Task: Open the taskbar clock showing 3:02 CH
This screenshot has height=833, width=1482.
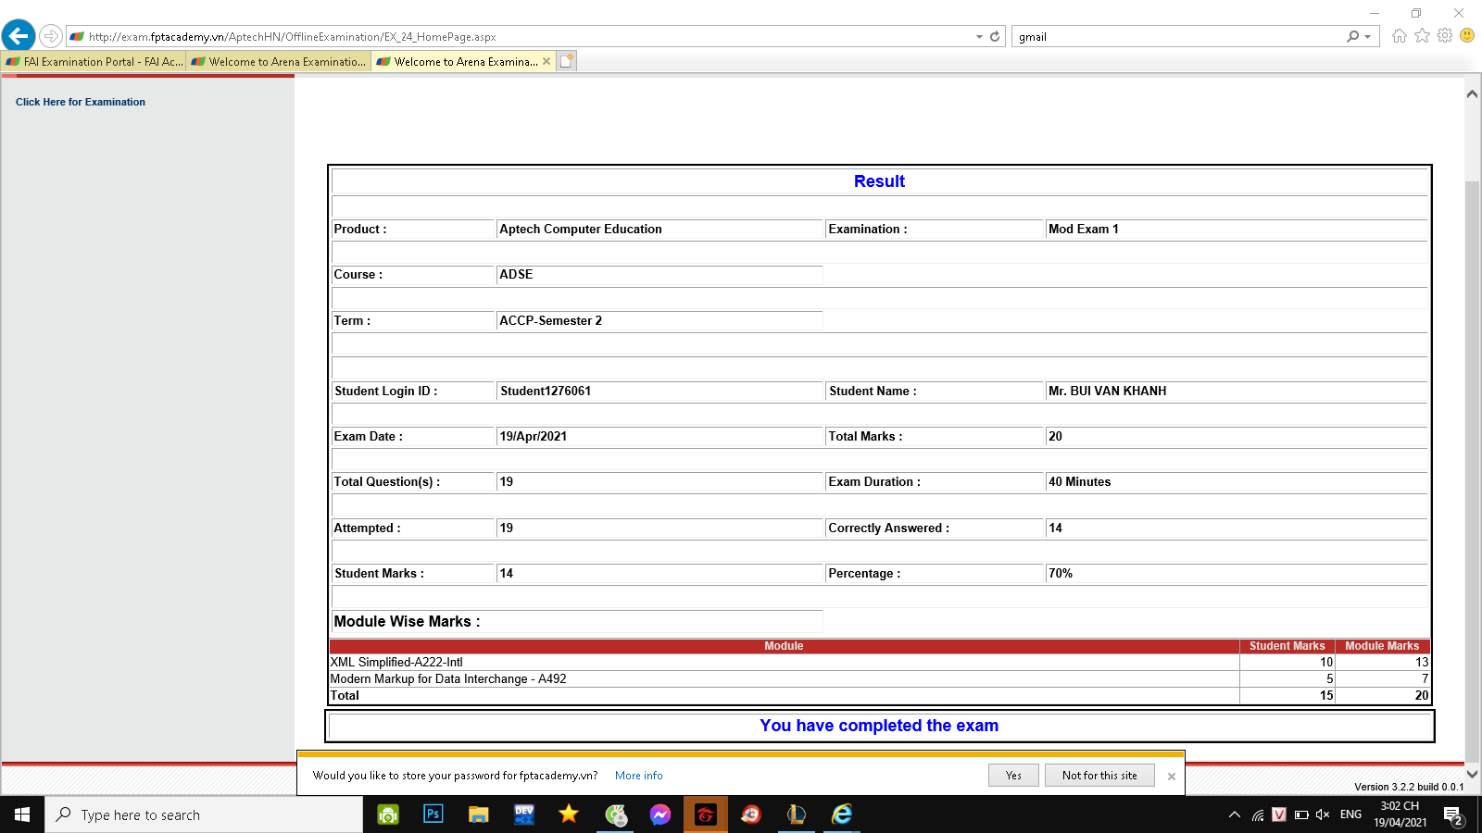Action: click(1400, 814)
